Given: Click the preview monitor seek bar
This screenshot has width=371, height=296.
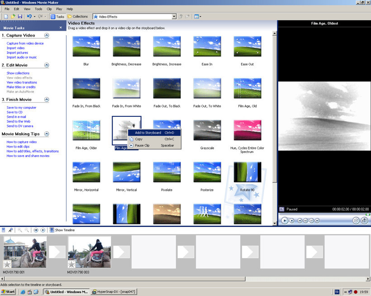Looking at the screenshot, I should coord(324,215).
